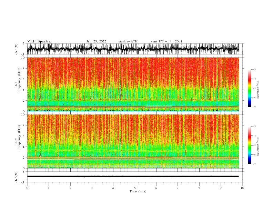Screen dimensions: 273x211
Task: Select the "start UT = 4 :20: 1" text
Action: tap(166, 41)
